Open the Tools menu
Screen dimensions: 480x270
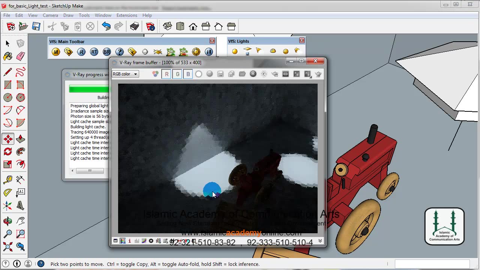coord(84,15)
